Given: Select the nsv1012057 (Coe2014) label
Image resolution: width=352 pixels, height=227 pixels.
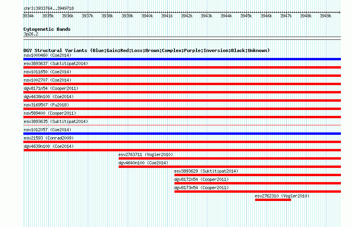Looking at the screenshot, I should coord(47,130).
